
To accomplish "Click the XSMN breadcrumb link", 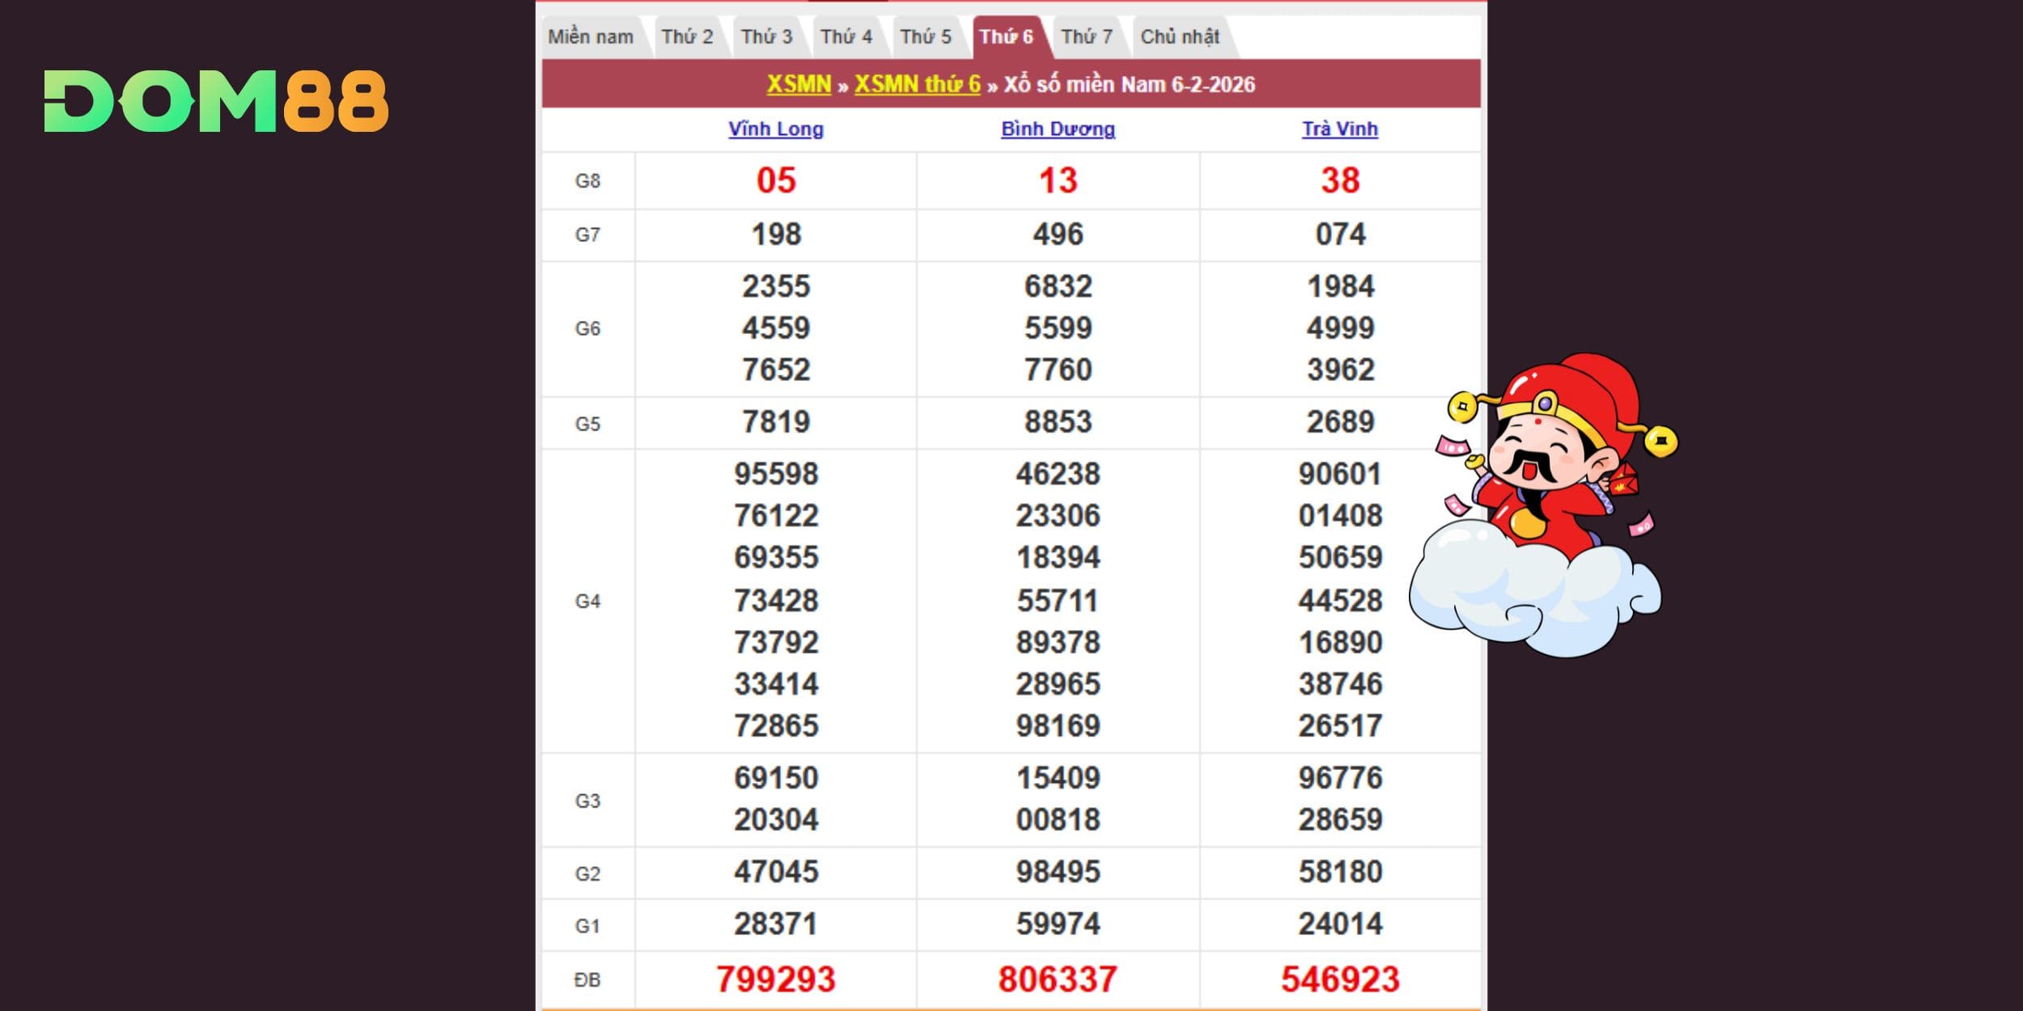I will coord(799,84).
